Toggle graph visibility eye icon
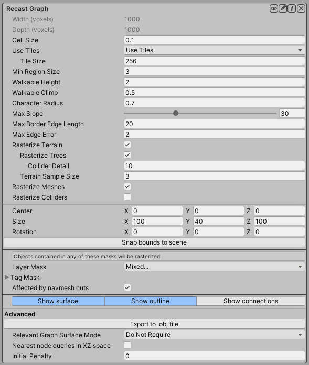The height and width of the screenshot is (365, 309). (x=274, y=8)
